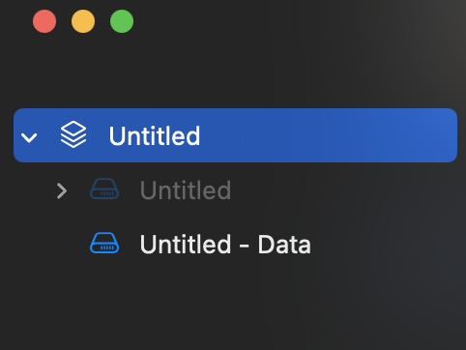This screenshot has width=466, height=350.
Task: Click the dimmed disk icon for Untitled volume
Action: (x=104, y=189)
